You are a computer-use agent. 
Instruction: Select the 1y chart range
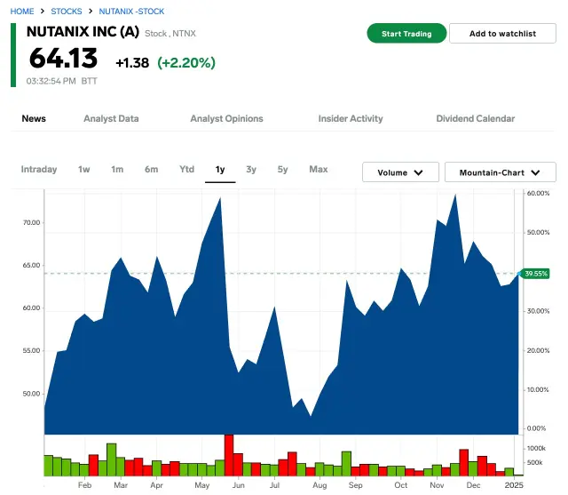click(x=220, y=170)
